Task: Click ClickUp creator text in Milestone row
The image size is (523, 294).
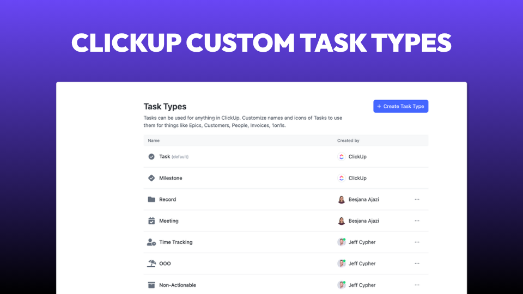Action: (357, 178)
